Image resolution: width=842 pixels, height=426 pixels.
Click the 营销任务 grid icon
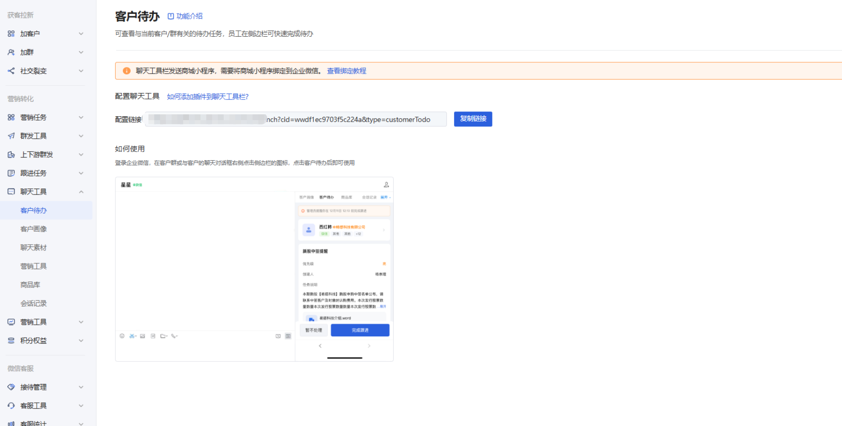pyautogui.click(x=11, y=117)
